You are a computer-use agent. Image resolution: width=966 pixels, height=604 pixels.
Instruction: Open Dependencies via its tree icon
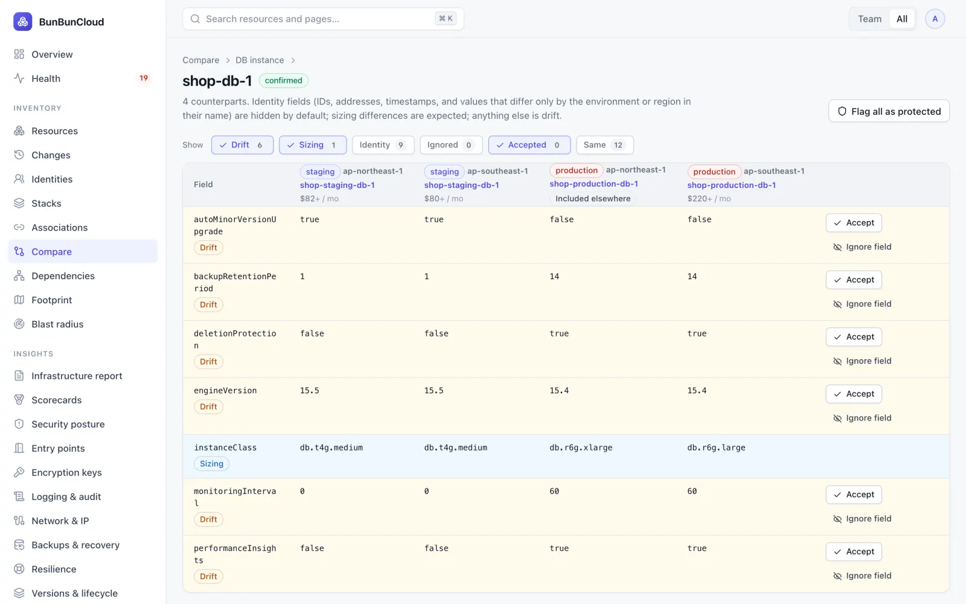[19, 276]
